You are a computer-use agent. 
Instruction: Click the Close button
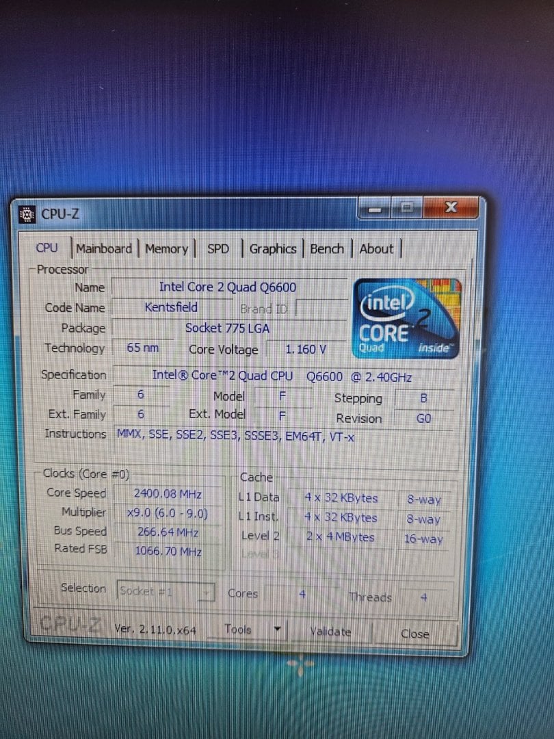tap(415, 634)
